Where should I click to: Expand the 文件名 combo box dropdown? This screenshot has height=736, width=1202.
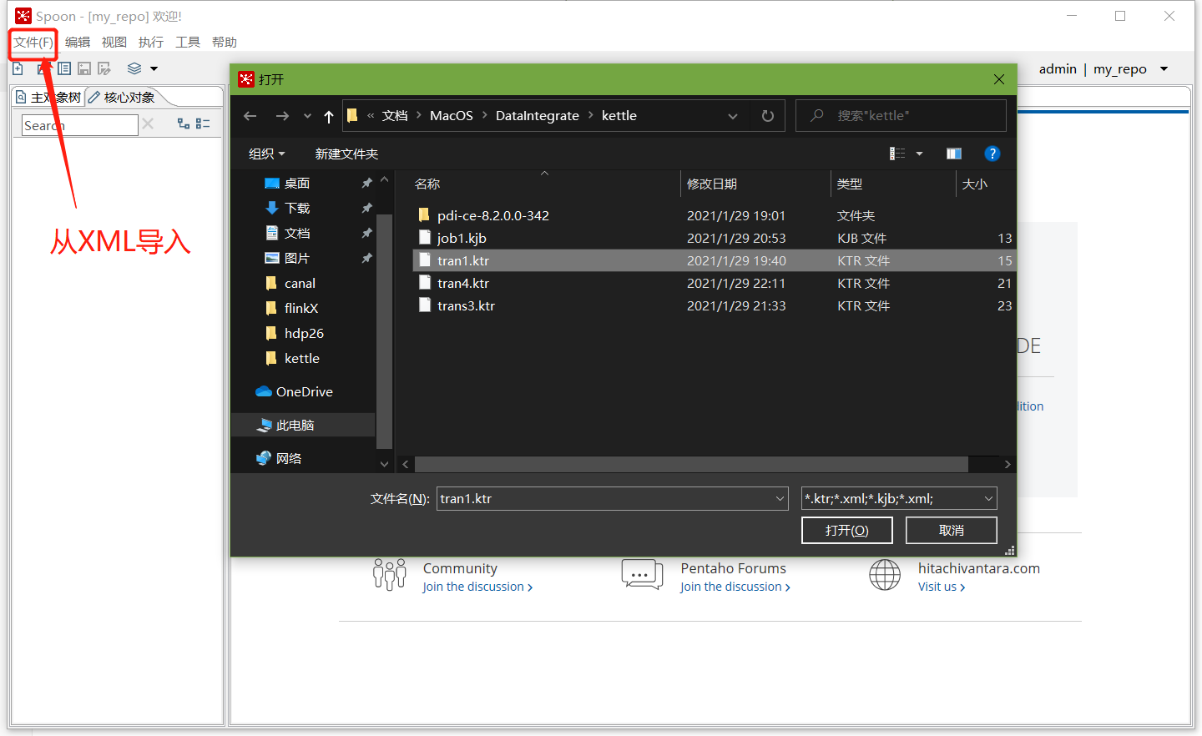(x=780, y=499)
